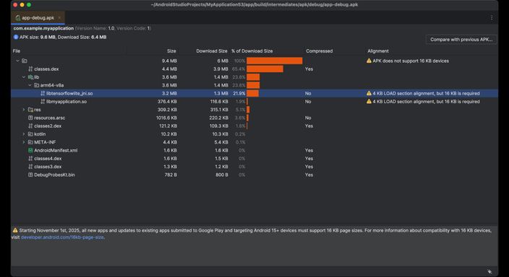Expand the META-INF folder
This screenshot has width=509, height=277.
pyautogui.click(x=24, y=142)
